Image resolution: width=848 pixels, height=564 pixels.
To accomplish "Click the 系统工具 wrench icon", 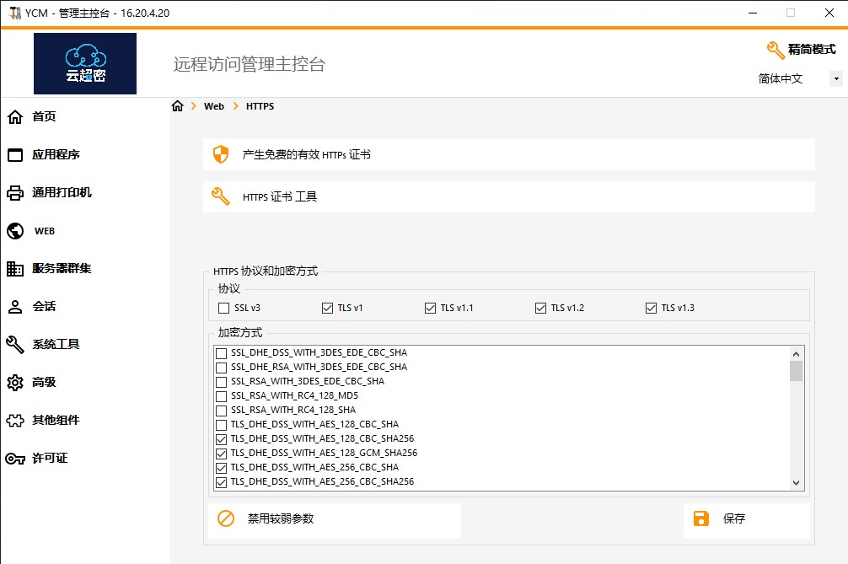I will coord(15,345).
